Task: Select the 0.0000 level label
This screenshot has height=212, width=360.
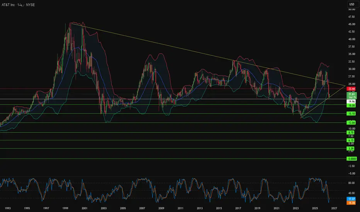Action: [352, 159]
